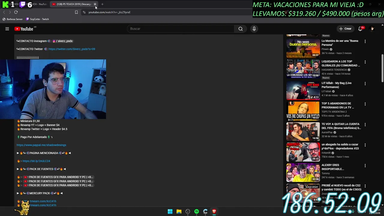Focus the Buscar search field
The image size is (384, 216).
point(181,29)
